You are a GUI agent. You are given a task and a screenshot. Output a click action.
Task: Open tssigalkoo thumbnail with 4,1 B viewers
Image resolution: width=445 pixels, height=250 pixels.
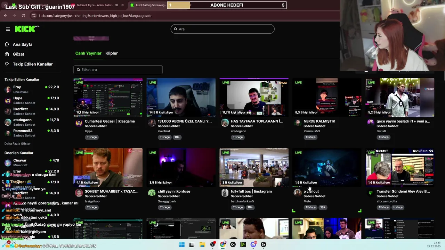tap(108, 167)
